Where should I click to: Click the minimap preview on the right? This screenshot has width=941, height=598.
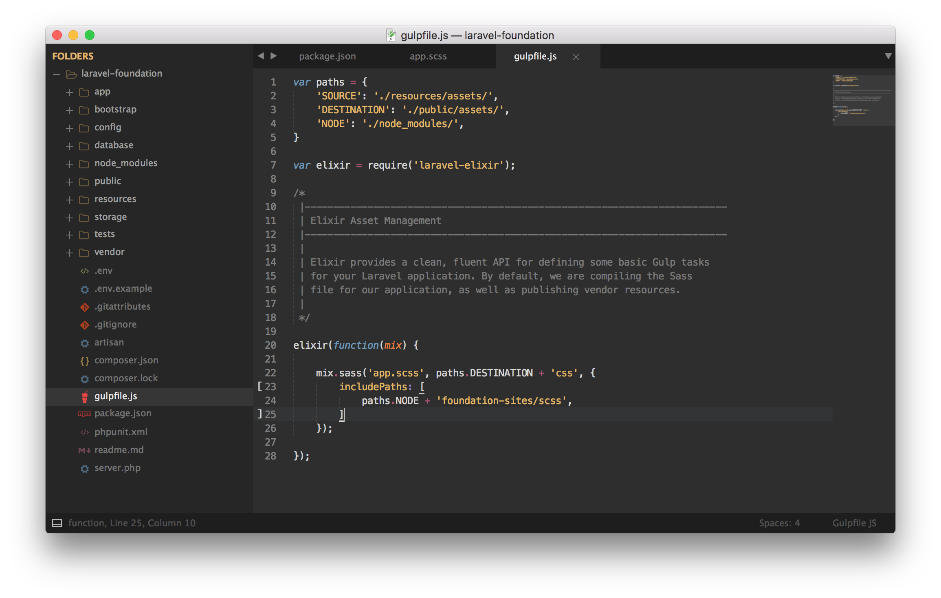click(x=862, y=100)
